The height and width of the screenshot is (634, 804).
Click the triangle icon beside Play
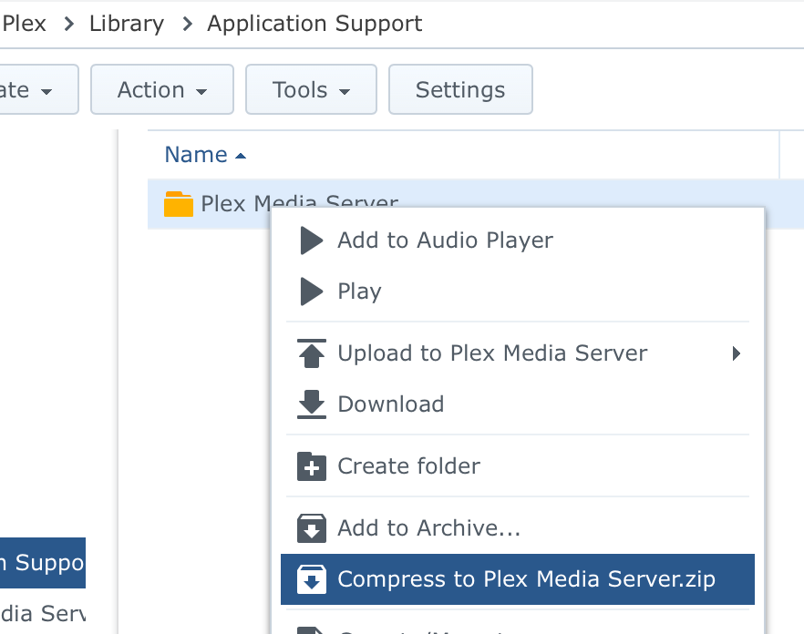pos(312,291)
